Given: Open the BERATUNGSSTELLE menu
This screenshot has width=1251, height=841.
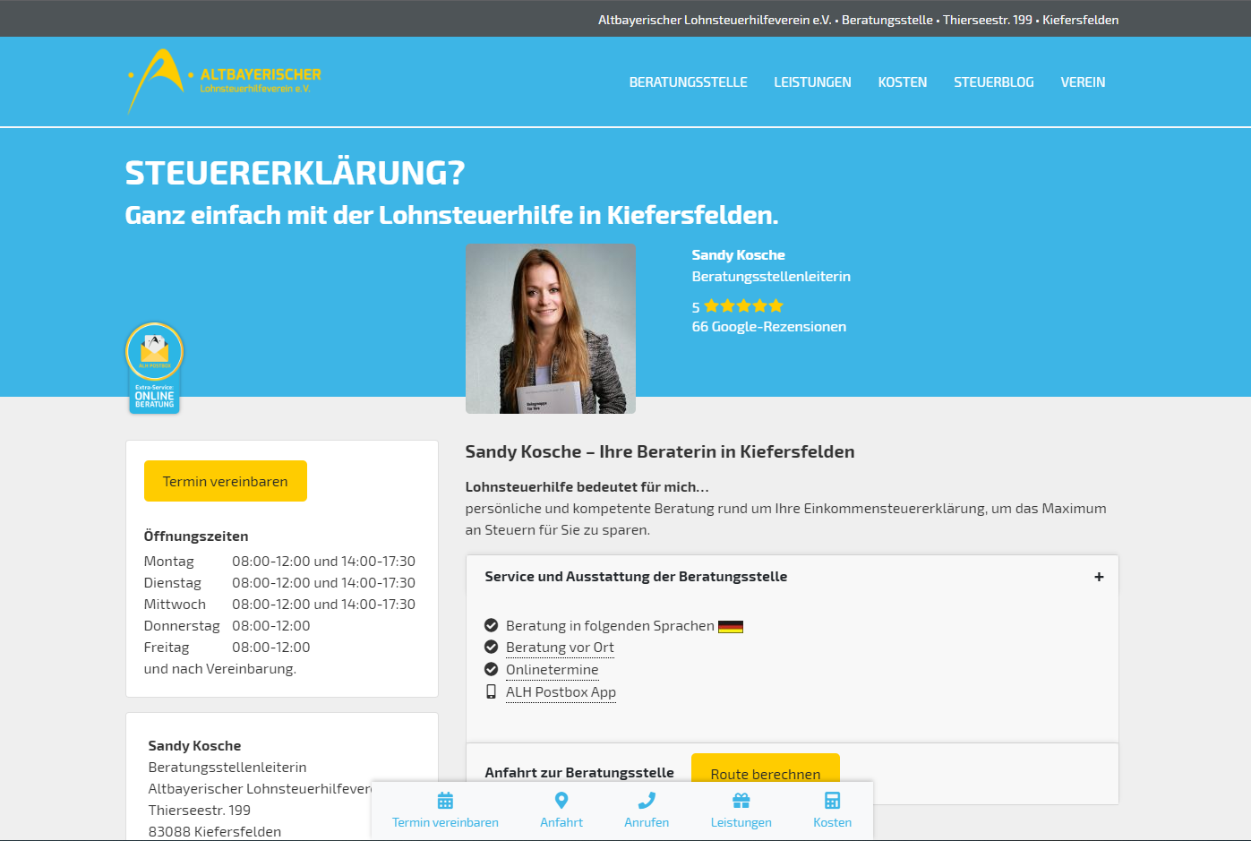Looking at the screenshot, I should pyautogui.click(x=689, y=82).
